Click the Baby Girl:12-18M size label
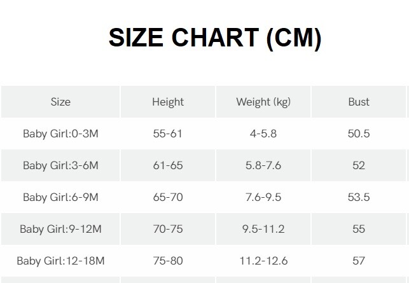This screenshot has width=409, height=283. [60, 261]
